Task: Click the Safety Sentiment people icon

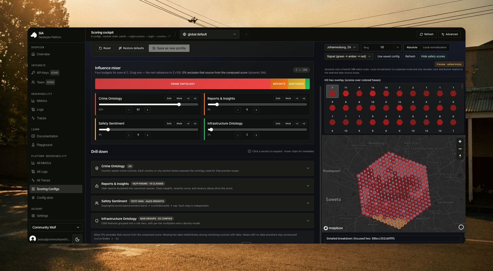Action: pyautogui.click(x=97, y=203)
